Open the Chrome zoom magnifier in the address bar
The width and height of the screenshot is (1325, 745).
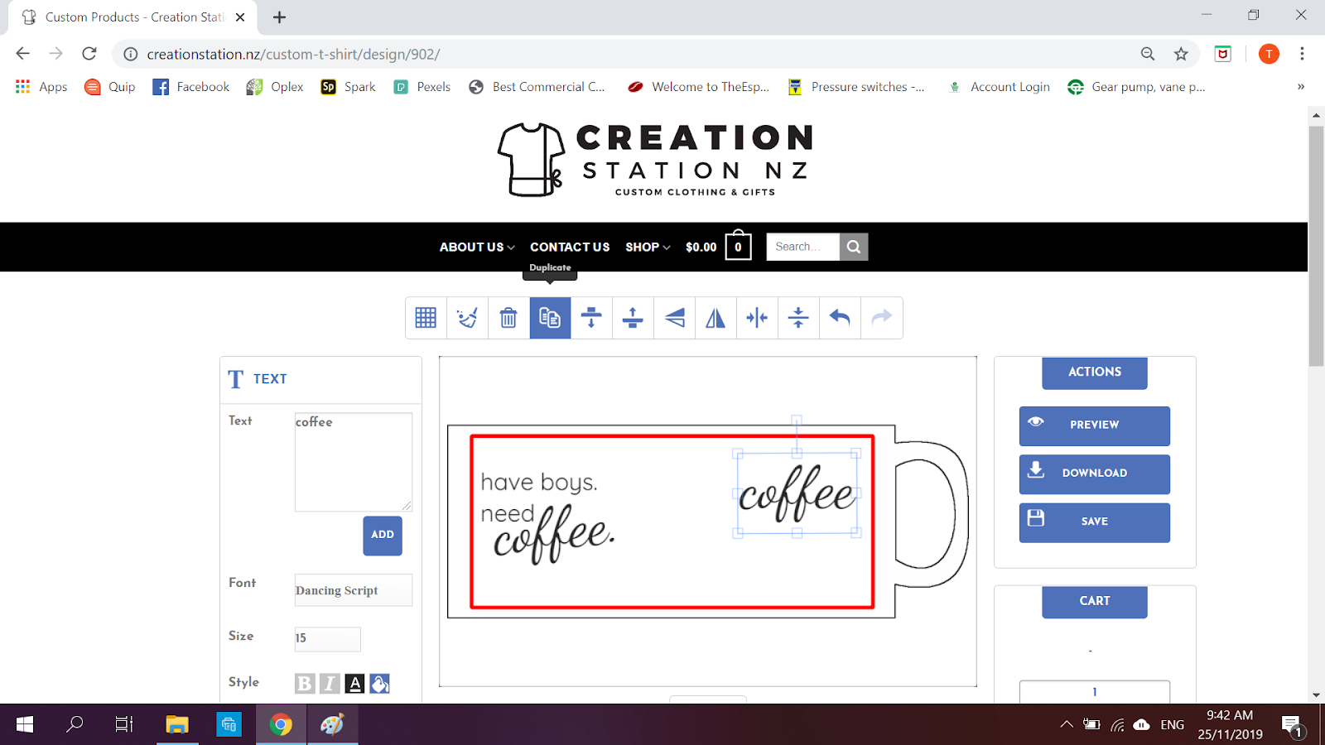click(x=1148, y=54)
